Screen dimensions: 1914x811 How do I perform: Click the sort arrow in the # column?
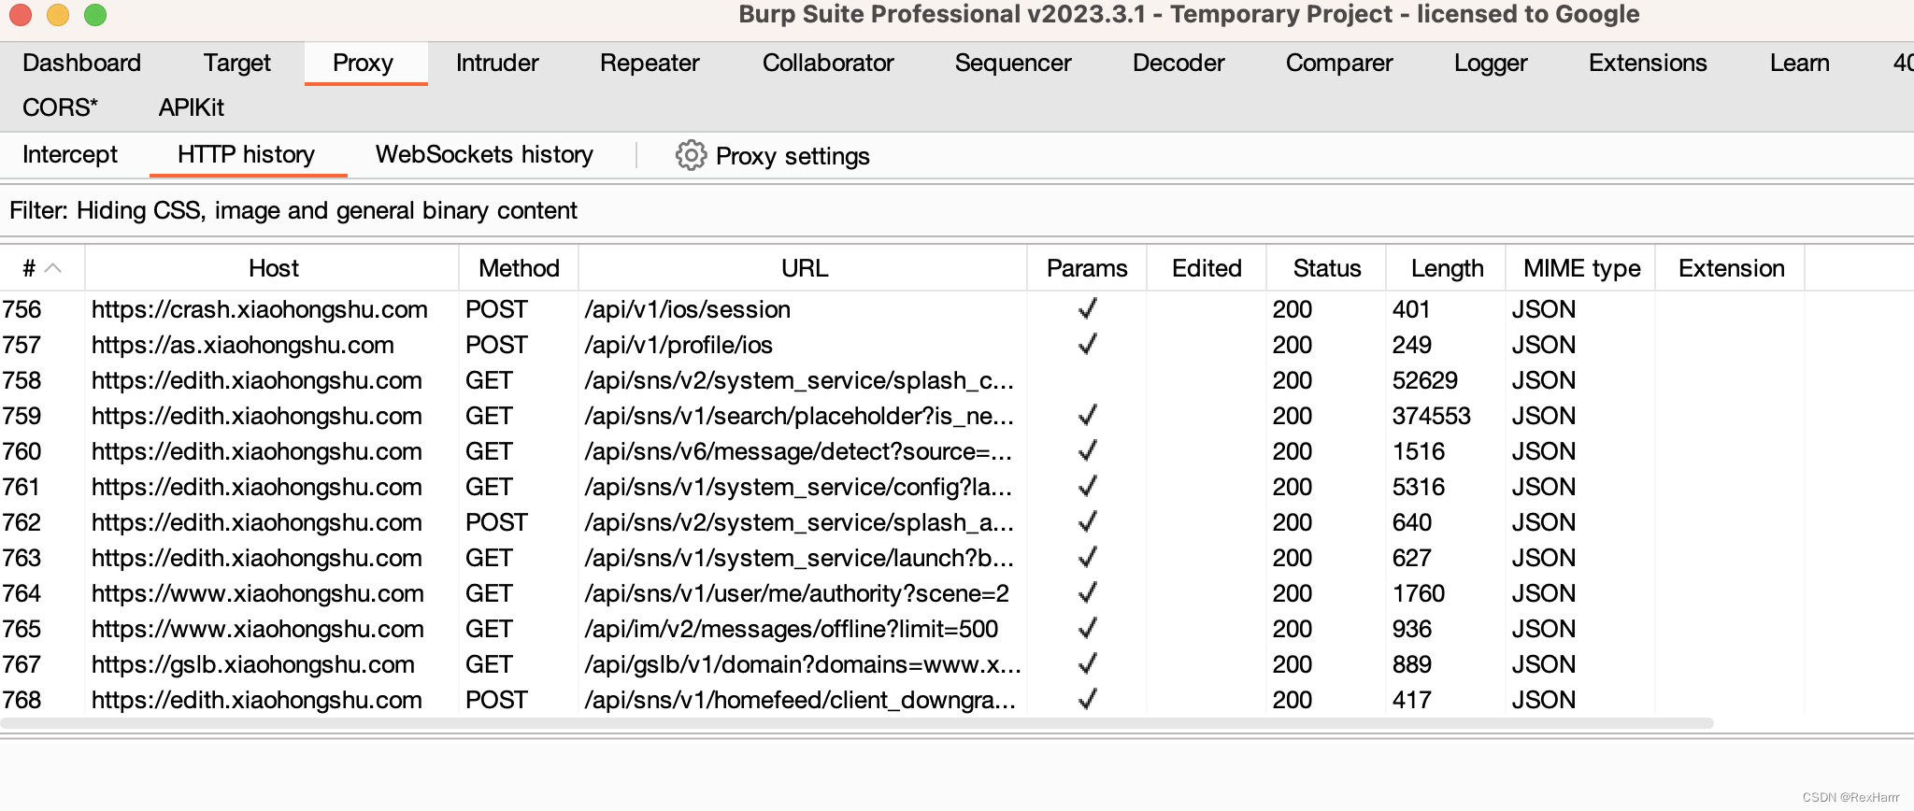pyautogui.click(x=53, y=268)
